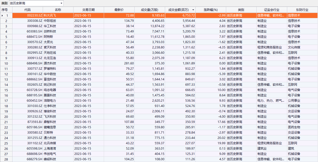Viewport: 318px width, 162px height.
Task: Click the 鼎智科技 name cell
Action: [58, 122]
